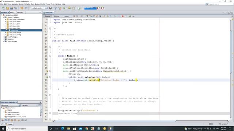Click the Source view button

click(47, 16)
